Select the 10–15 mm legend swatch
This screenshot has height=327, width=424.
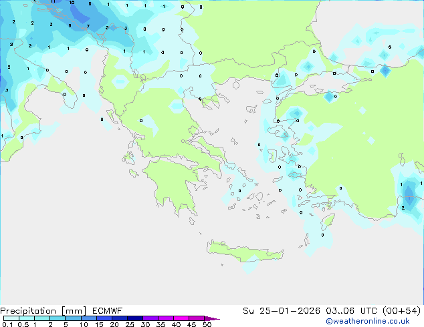[x=89, y=318]
